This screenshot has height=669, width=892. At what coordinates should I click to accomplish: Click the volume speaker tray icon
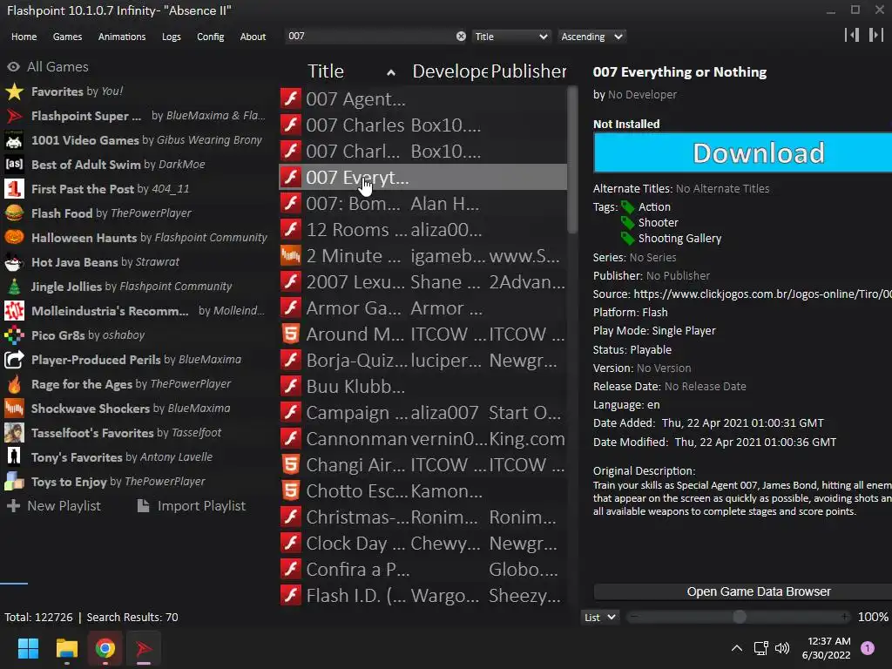pos(782,648)
